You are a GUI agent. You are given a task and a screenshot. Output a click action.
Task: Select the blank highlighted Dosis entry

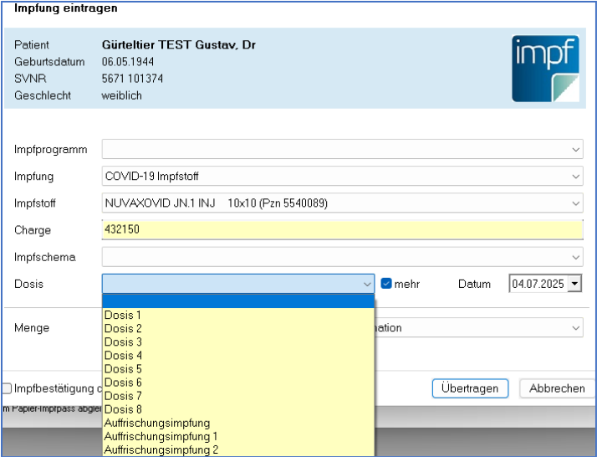point(237,301)
